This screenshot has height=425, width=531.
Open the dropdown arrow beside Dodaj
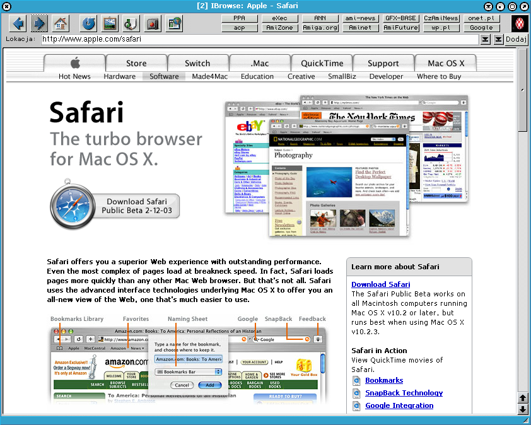coord(498,39)
